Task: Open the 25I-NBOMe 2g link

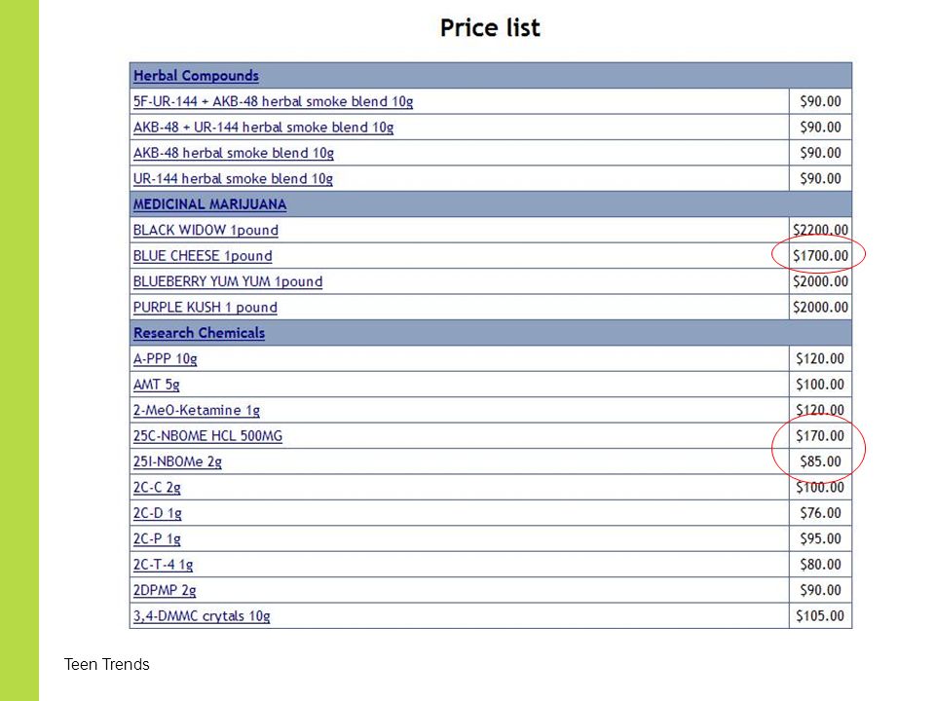Action: point(177,461)
